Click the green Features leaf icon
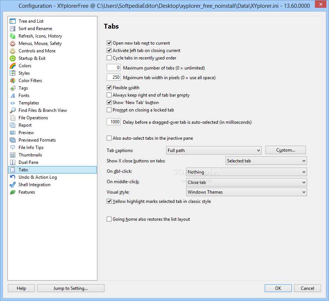329x301 pixels. coord(13,192)
